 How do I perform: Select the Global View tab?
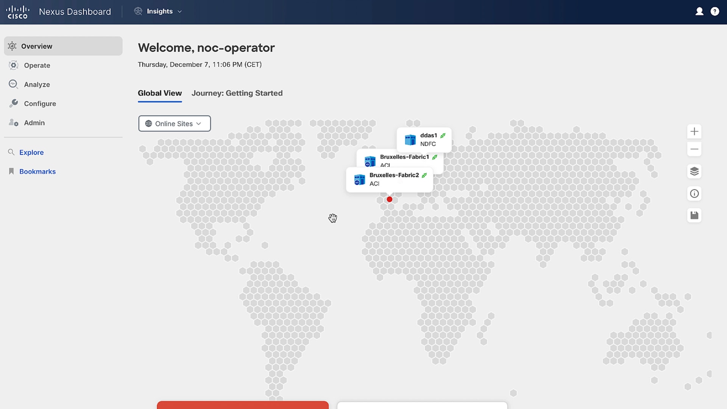point(159,93)
